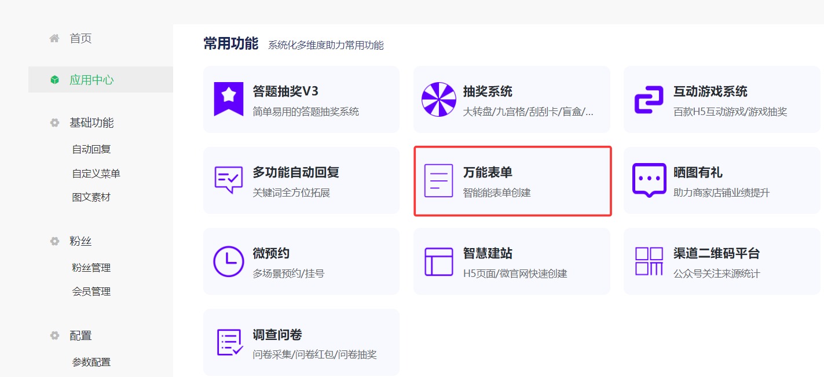
Task: Select the 万能表单 form document icon
Action: 438,180
